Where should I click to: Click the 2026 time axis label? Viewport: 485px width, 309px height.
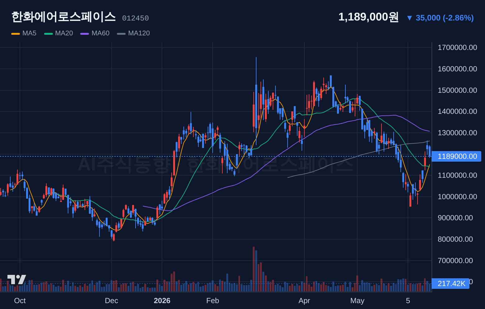162,301
